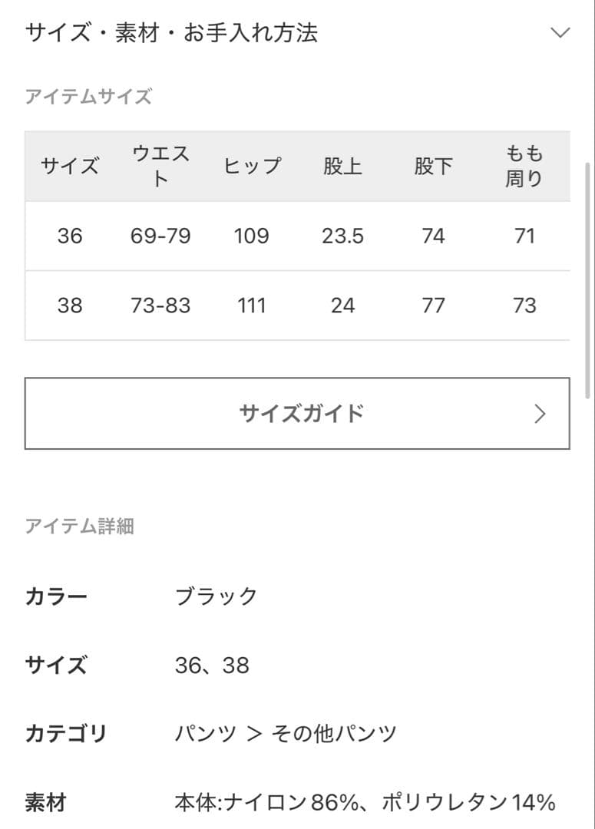Image resolution: width=595 pixels, height=829 pixels.
Task: Open the その他パンツ subcategory link
Action: point(333,734)
